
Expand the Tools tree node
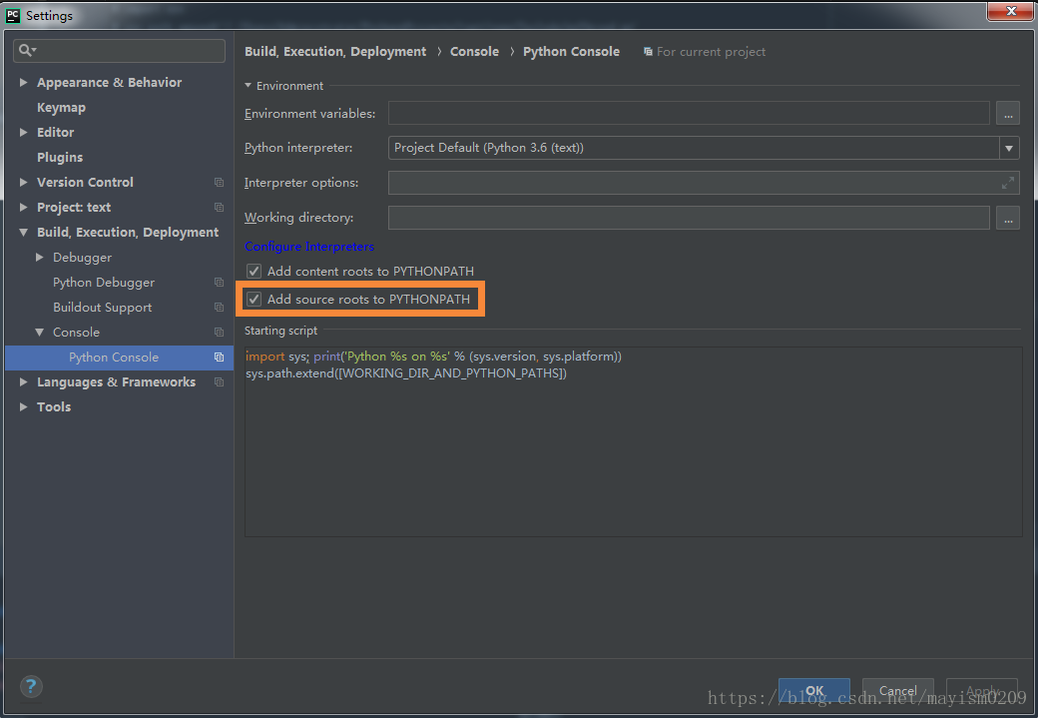pos(23,406)
